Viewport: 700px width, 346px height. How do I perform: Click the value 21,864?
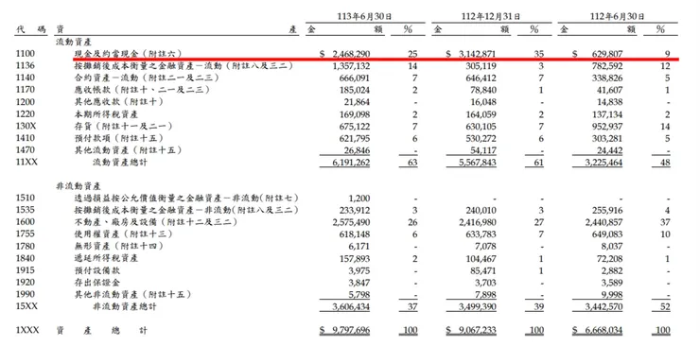[357, 102]
